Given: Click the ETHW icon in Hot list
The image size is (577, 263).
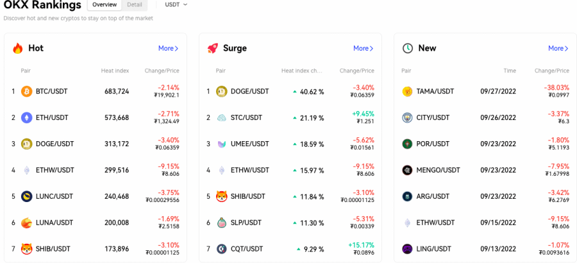Looking at the screenshot, I should point(26,170).
